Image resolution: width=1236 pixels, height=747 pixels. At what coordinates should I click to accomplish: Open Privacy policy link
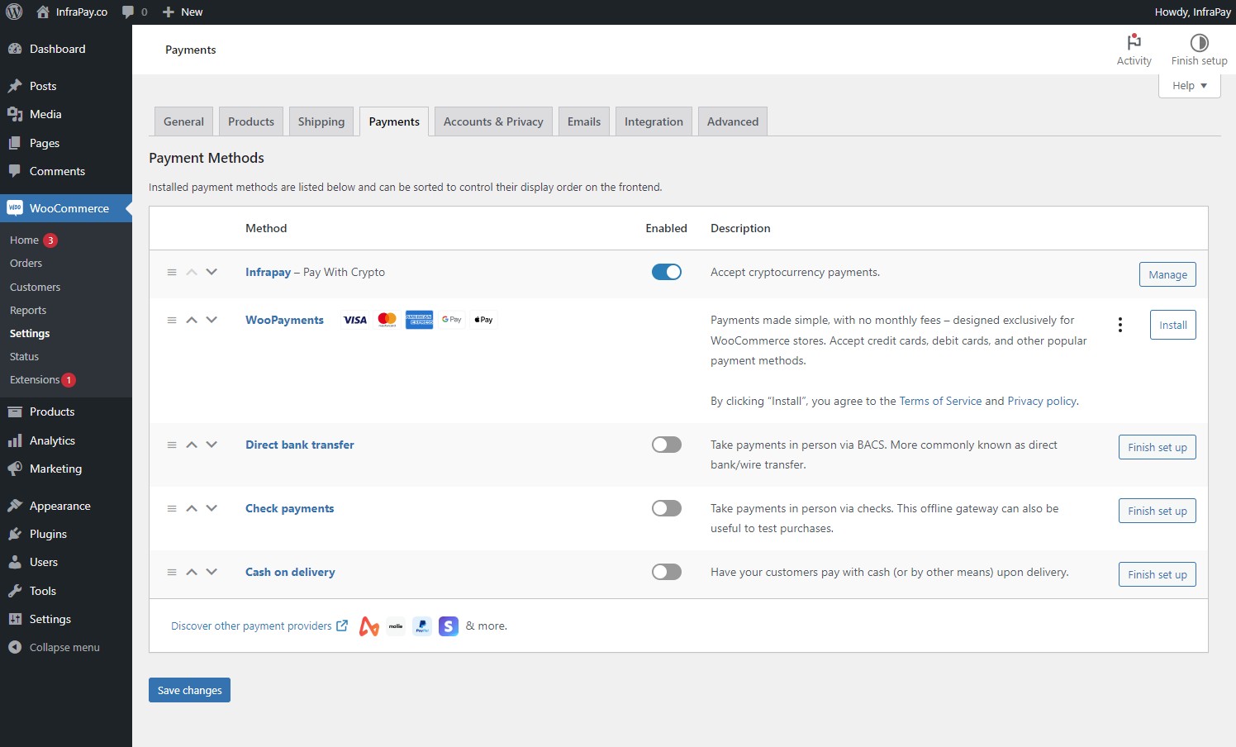click(x=1042, y=401)
